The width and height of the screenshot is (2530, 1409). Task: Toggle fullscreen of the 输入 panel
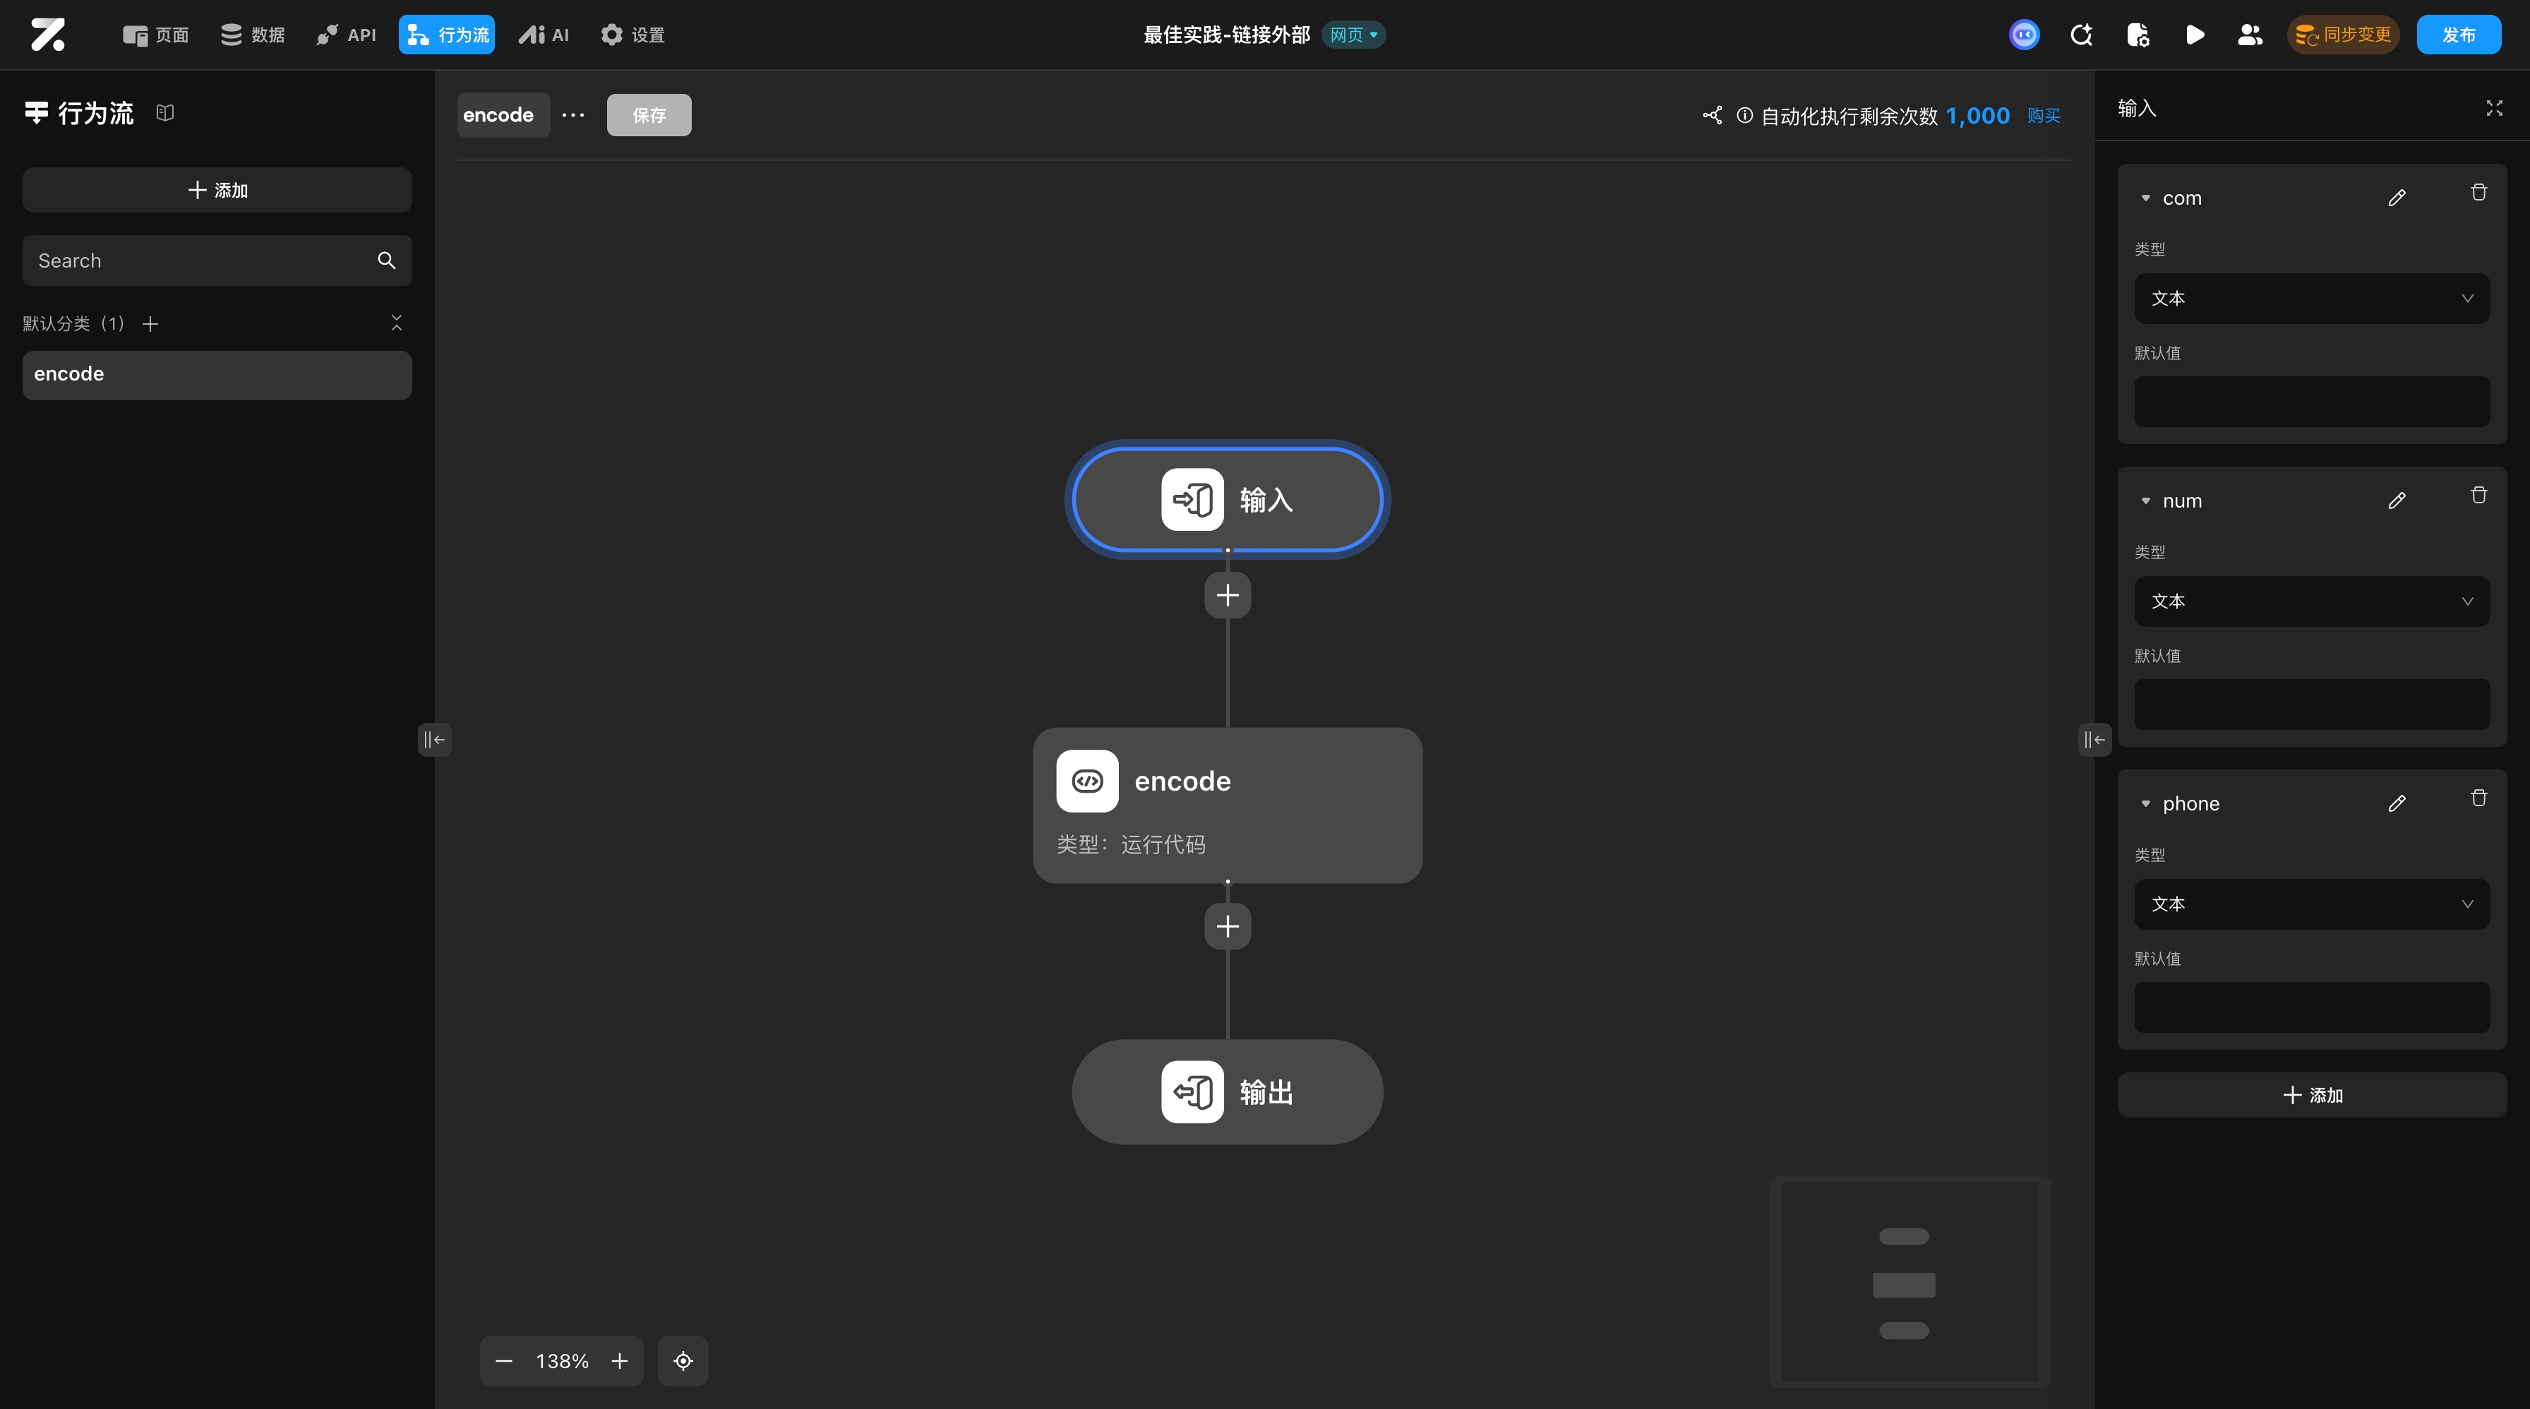[x=2494, y=108]
